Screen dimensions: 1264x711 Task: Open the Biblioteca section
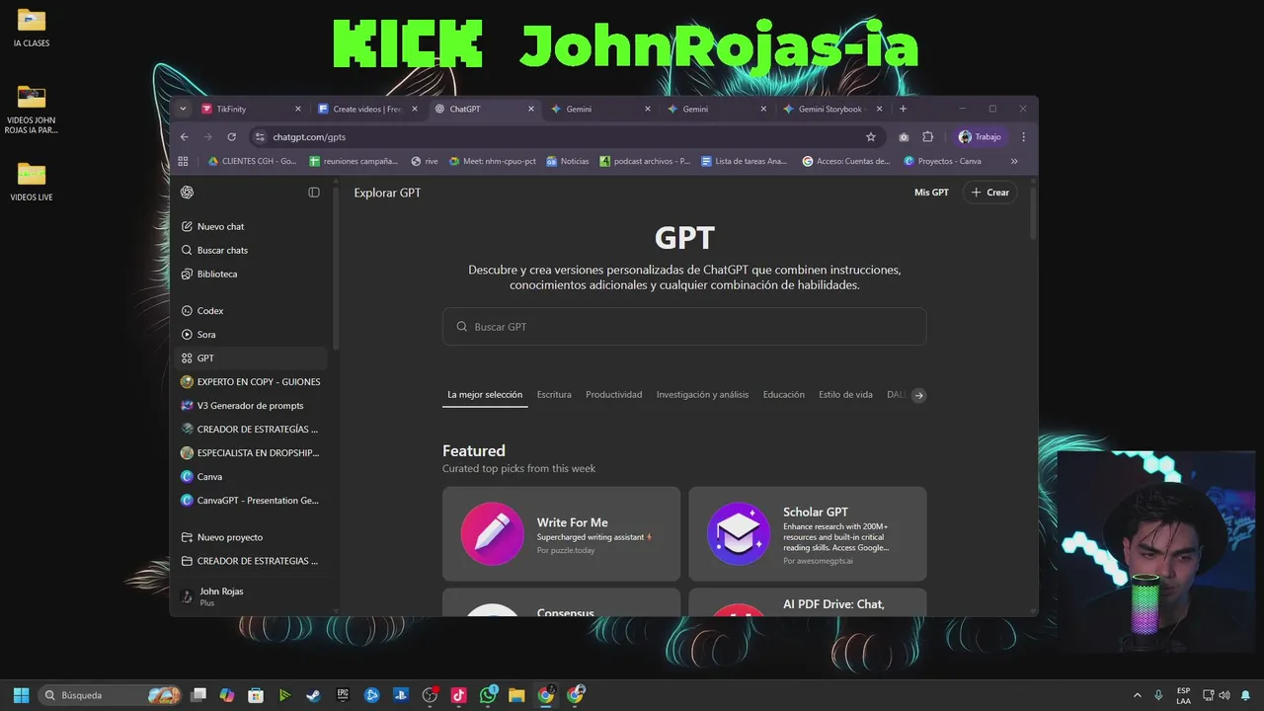251,274
